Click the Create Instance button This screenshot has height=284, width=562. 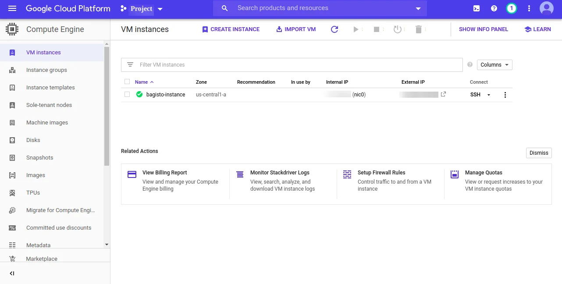[231, 29]
